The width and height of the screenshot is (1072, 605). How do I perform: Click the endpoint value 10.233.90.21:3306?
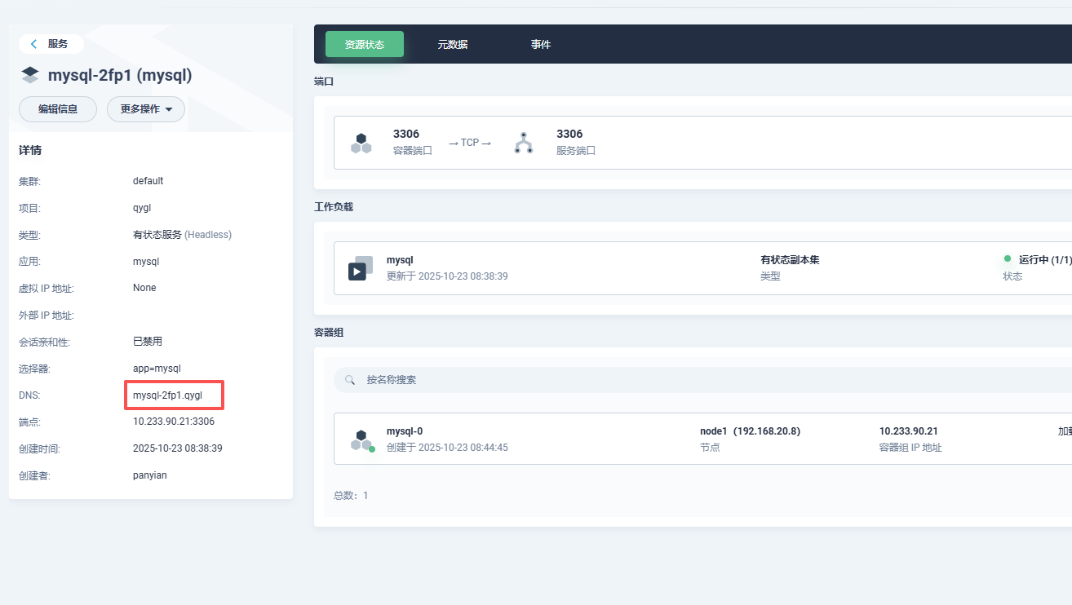coord(174,422)
